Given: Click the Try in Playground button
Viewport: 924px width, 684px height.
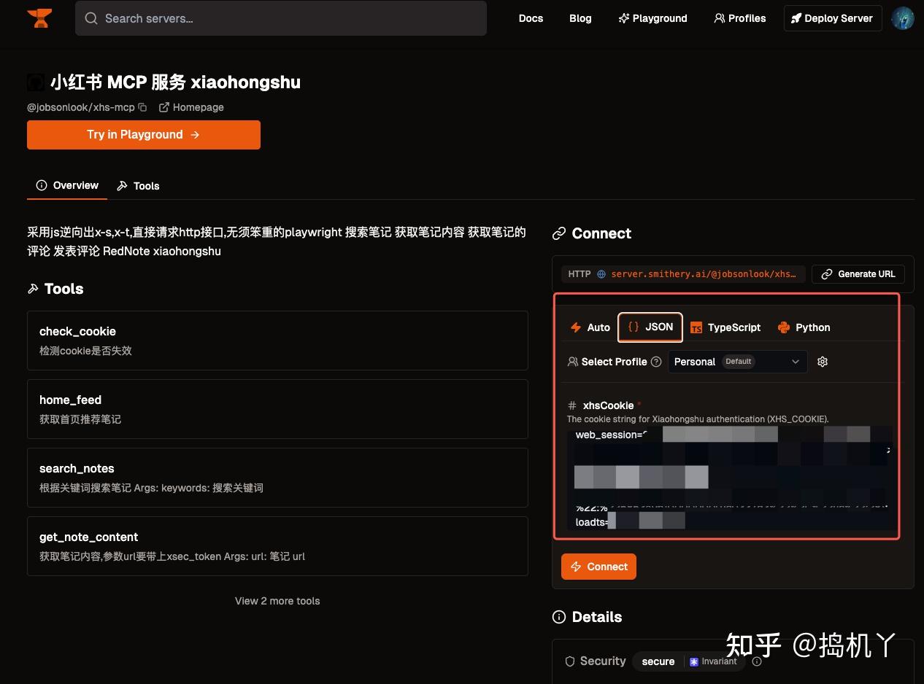Looking at the screenshot, I should point(144,135).
